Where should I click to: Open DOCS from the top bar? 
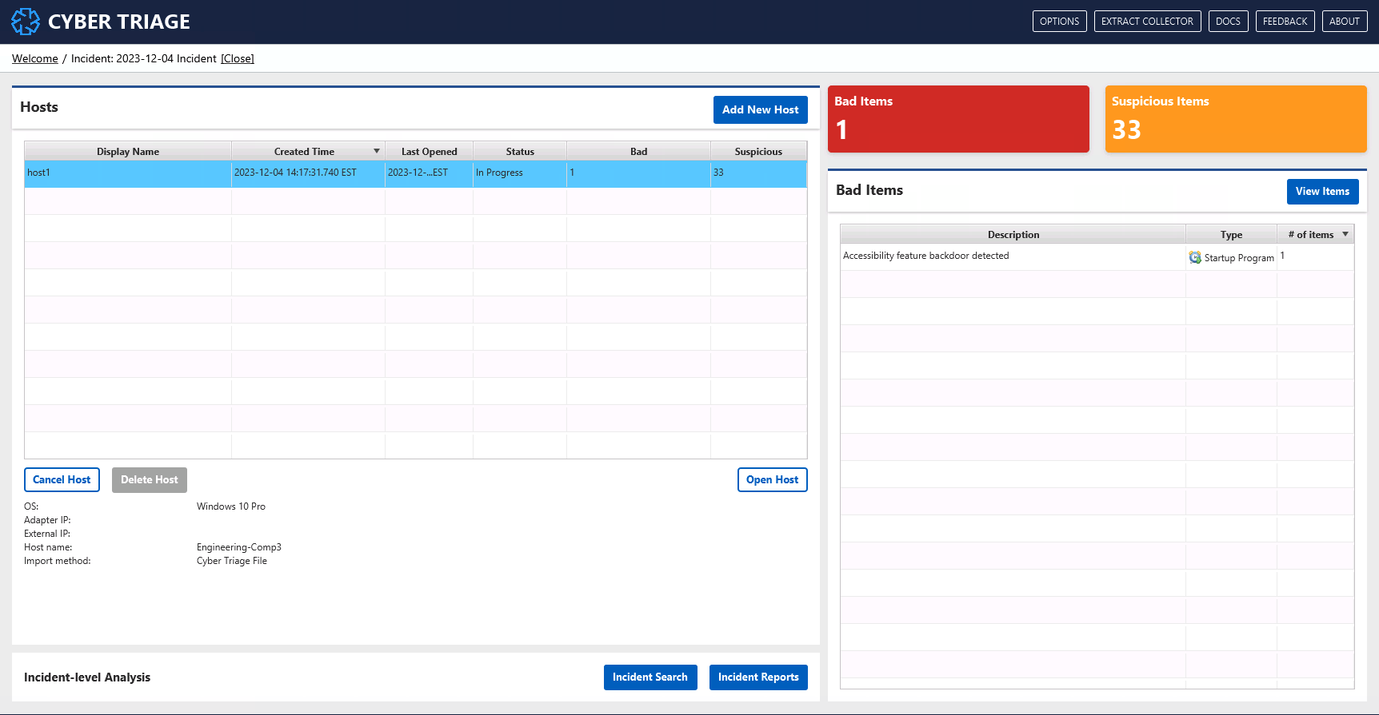1228,22
